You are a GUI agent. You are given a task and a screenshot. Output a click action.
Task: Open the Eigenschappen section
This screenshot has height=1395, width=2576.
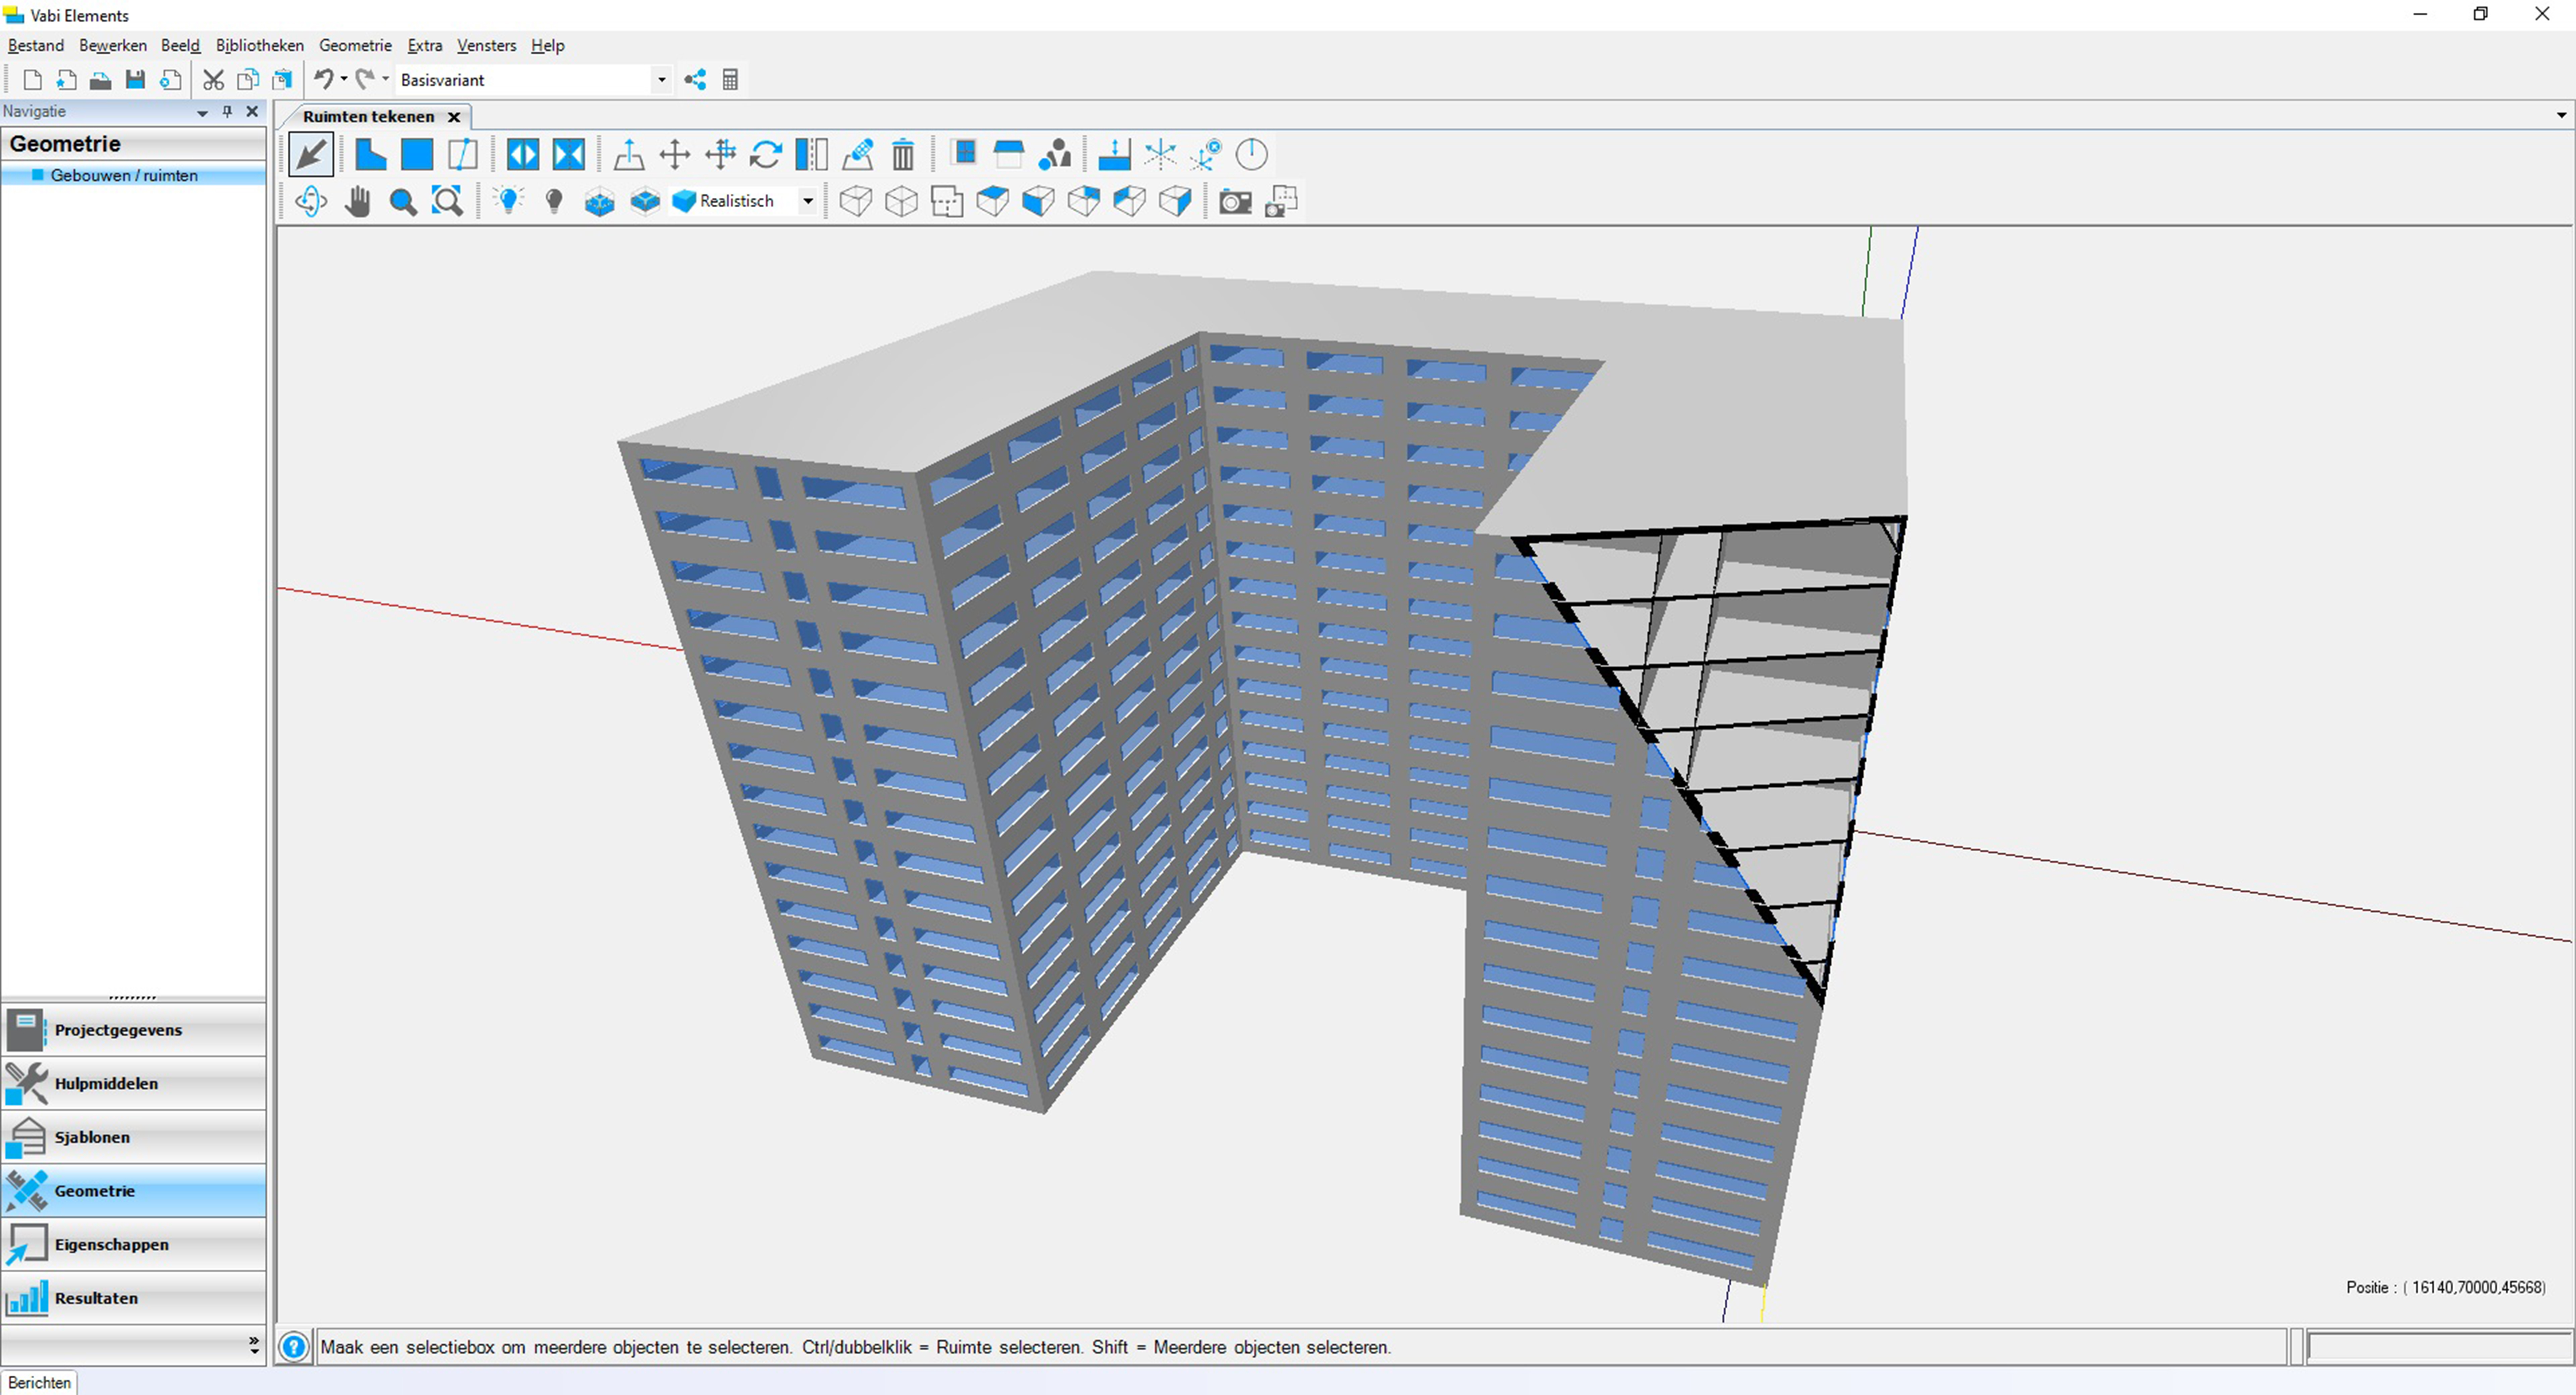tap(134, 1245)
